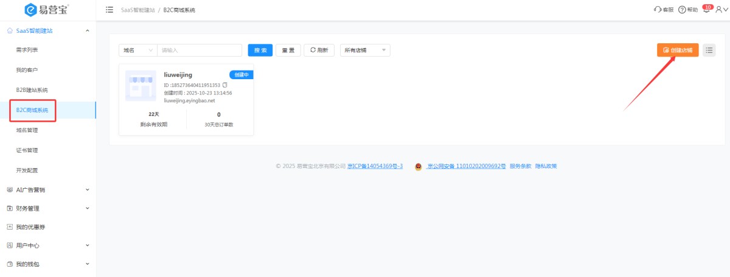The height and width of the screenshot is (277, 730).
Task: Click the 易营宝 logo
Action: pos(47,10)
